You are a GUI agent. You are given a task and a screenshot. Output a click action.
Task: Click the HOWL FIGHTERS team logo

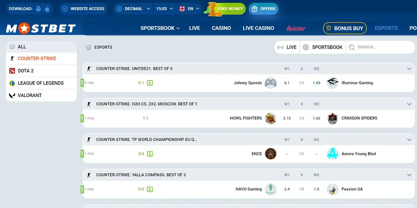271,118
